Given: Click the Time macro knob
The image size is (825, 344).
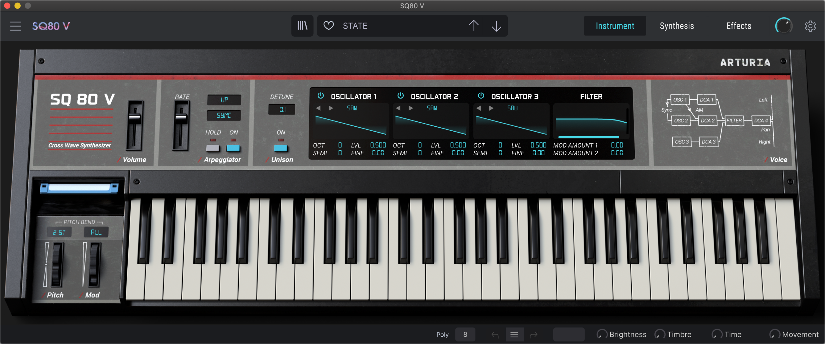Looking at the screenshot, I should (717, 334).
